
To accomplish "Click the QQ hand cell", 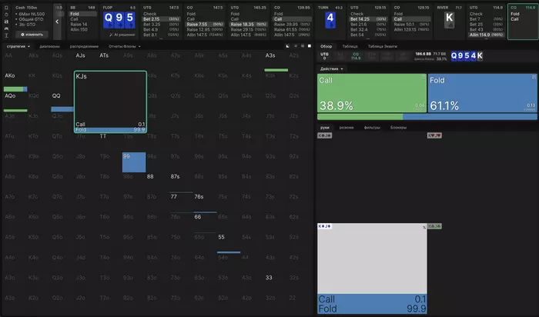I will click(62, 102).
